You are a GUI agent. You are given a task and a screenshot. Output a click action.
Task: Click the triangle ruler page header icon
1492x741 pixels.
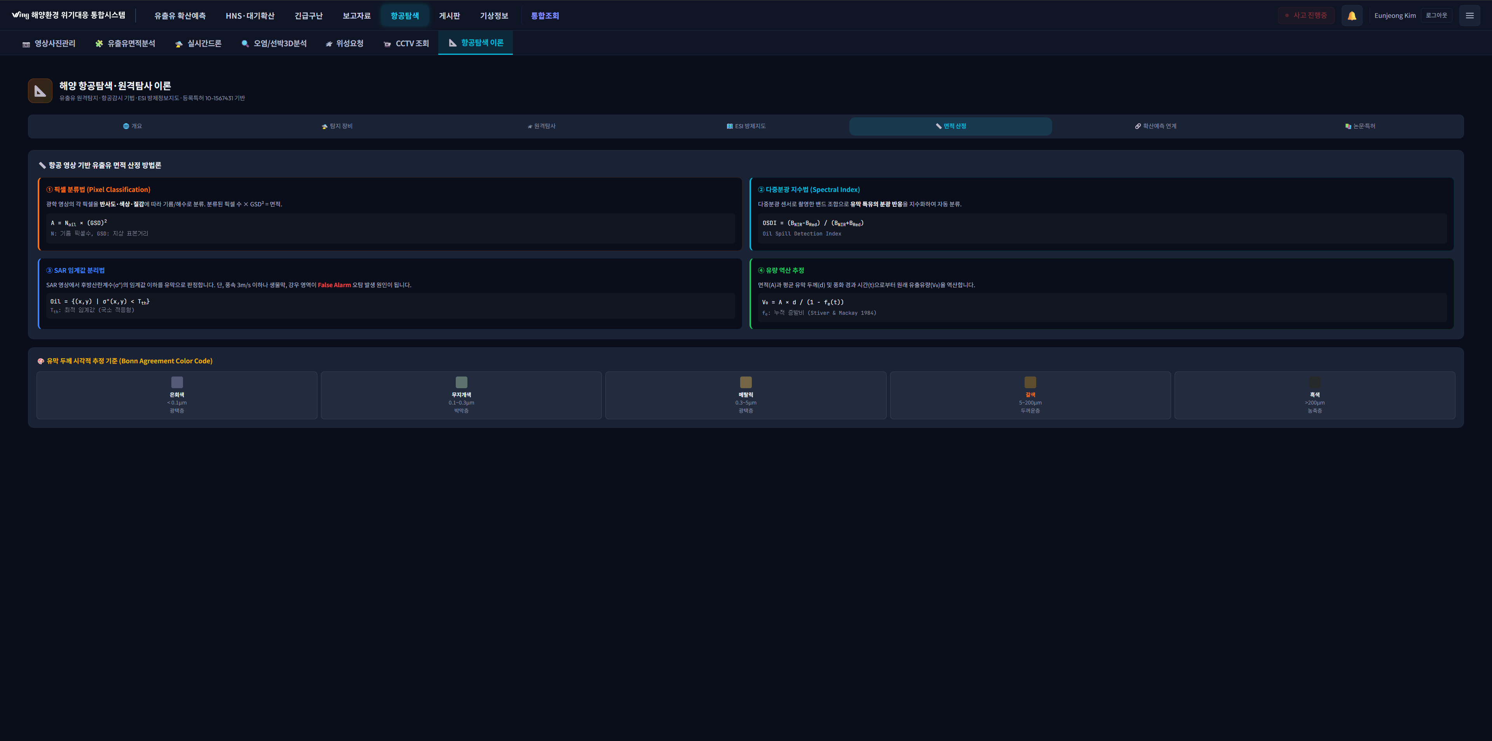[40, 91]
